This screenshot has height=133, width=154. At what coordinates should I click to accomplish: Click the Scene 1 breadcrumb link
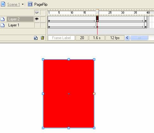(14, 4)
